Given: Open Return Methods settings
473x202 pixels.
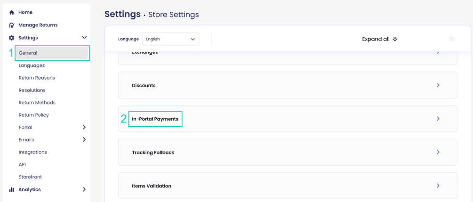Looking at the screenshot, I should 37,103.
